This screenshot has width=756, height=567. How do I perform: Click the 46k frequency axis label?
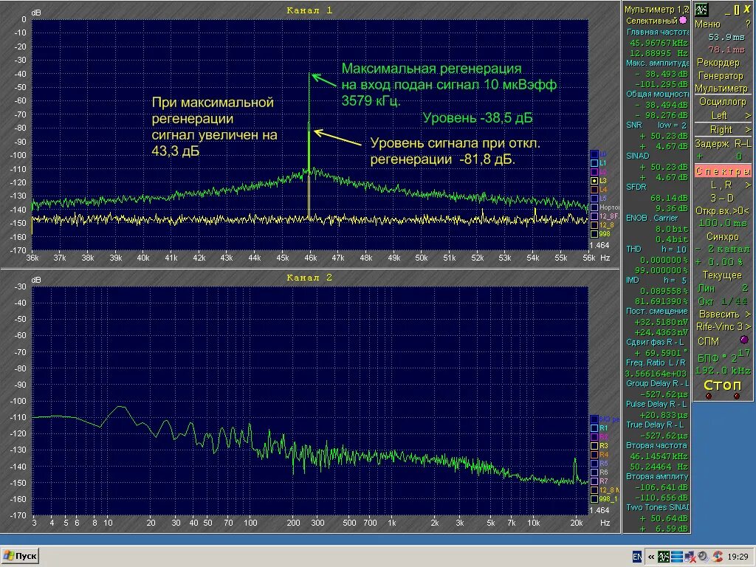(x=311, y=258)
